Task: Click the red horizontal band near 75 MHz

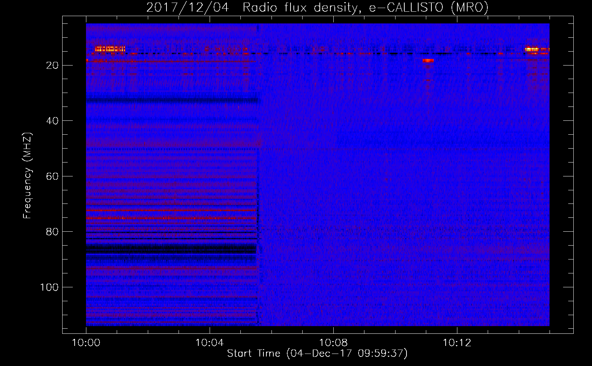Action: point(172,218)
